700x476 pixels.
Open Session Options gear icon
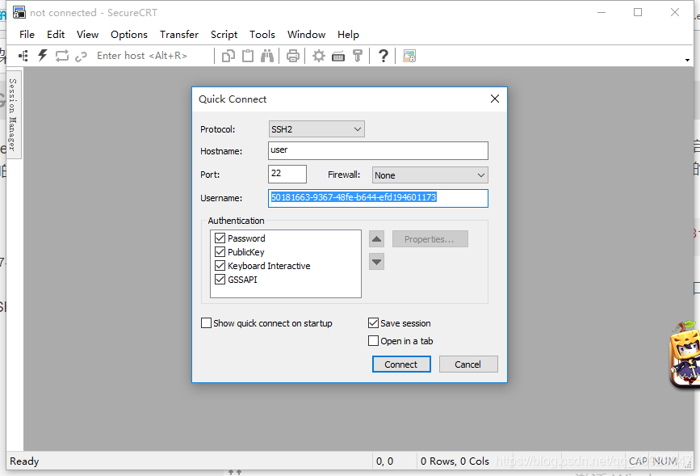319,56
